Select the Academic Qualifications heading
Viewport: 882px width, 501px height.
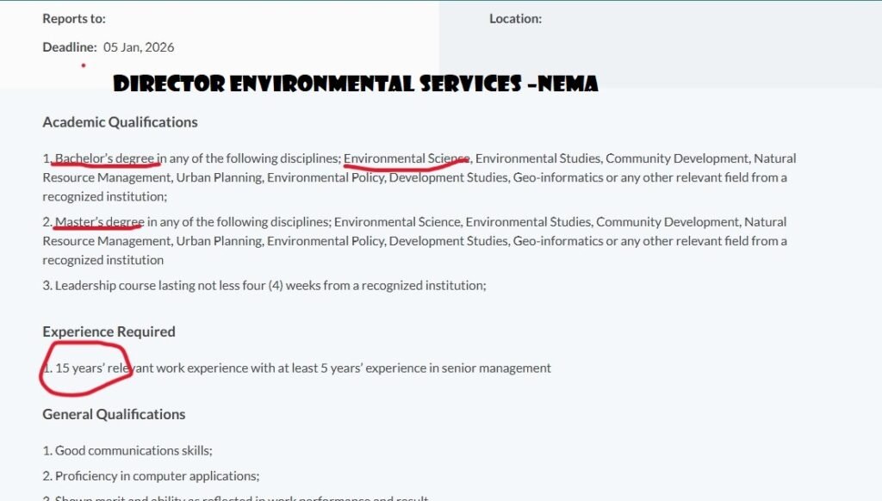[121, 121]
